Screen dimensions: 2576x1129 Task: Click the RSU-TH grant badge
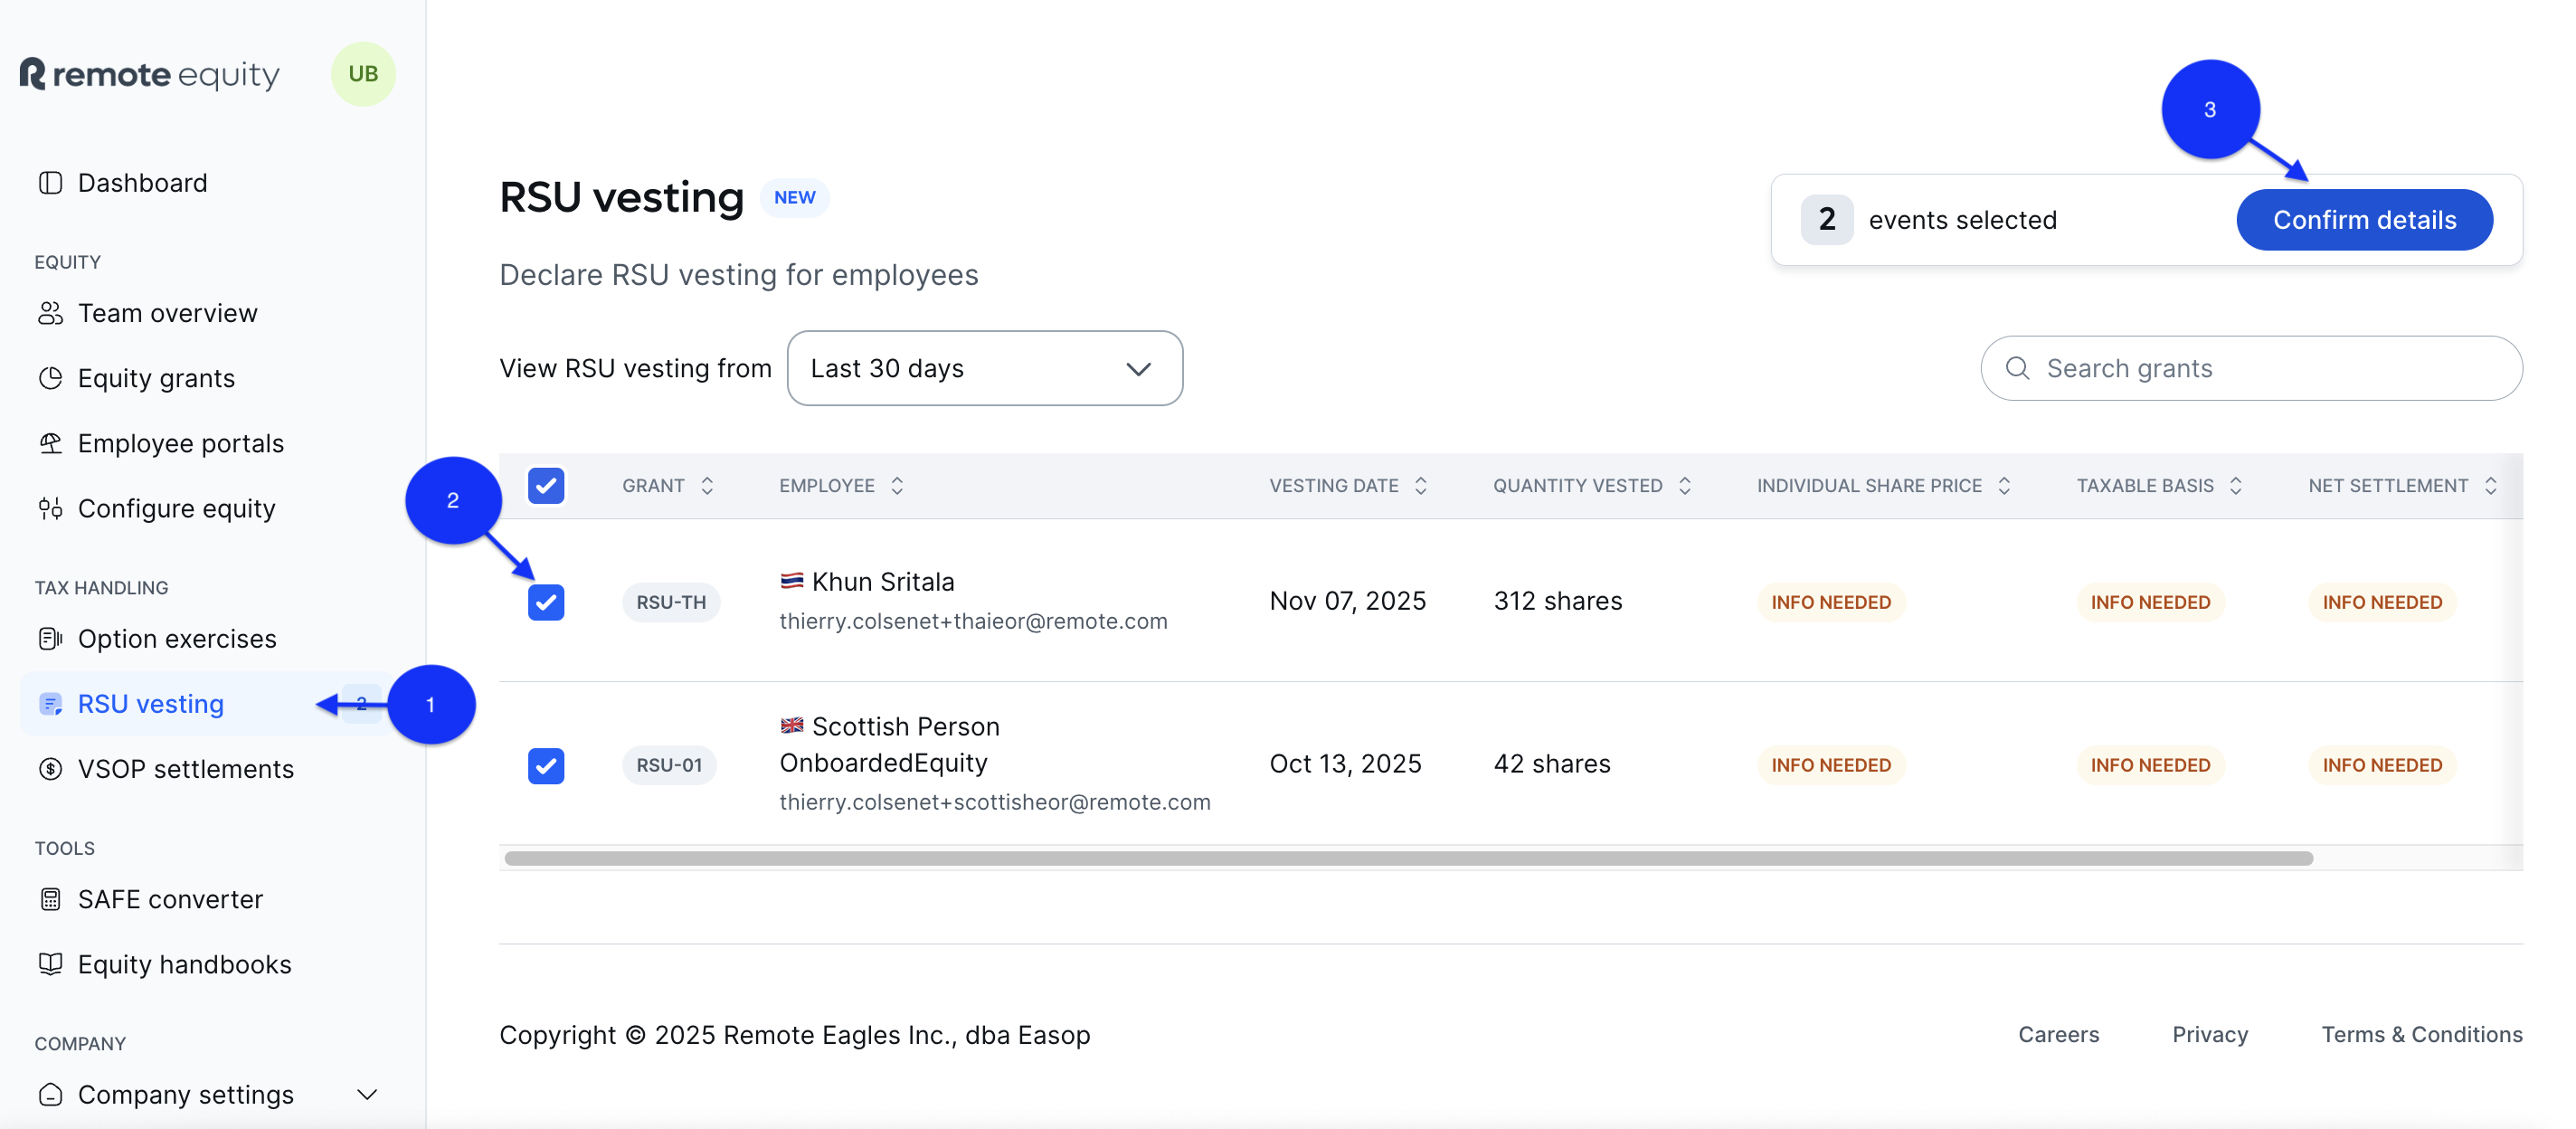click(x=671, y=602)
